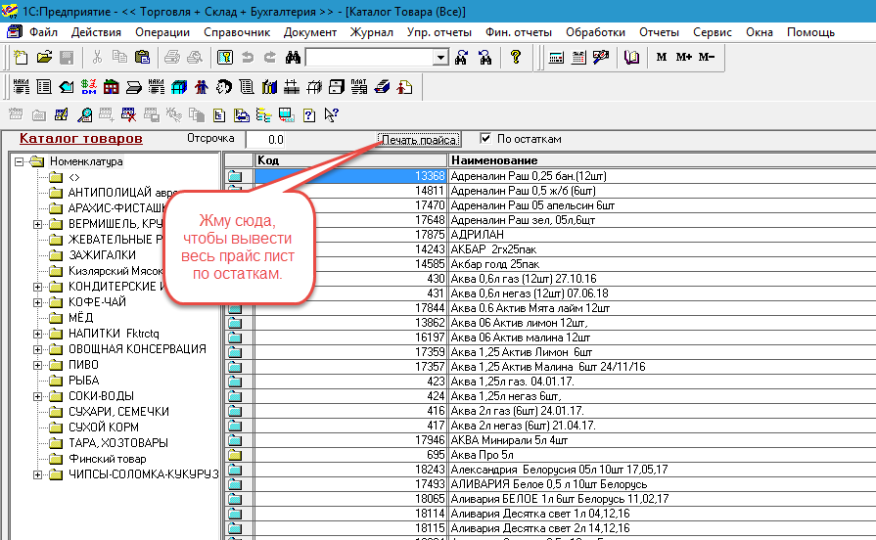Click the person with document icon
The image size is (876, 540).
[x=404, y=87]
